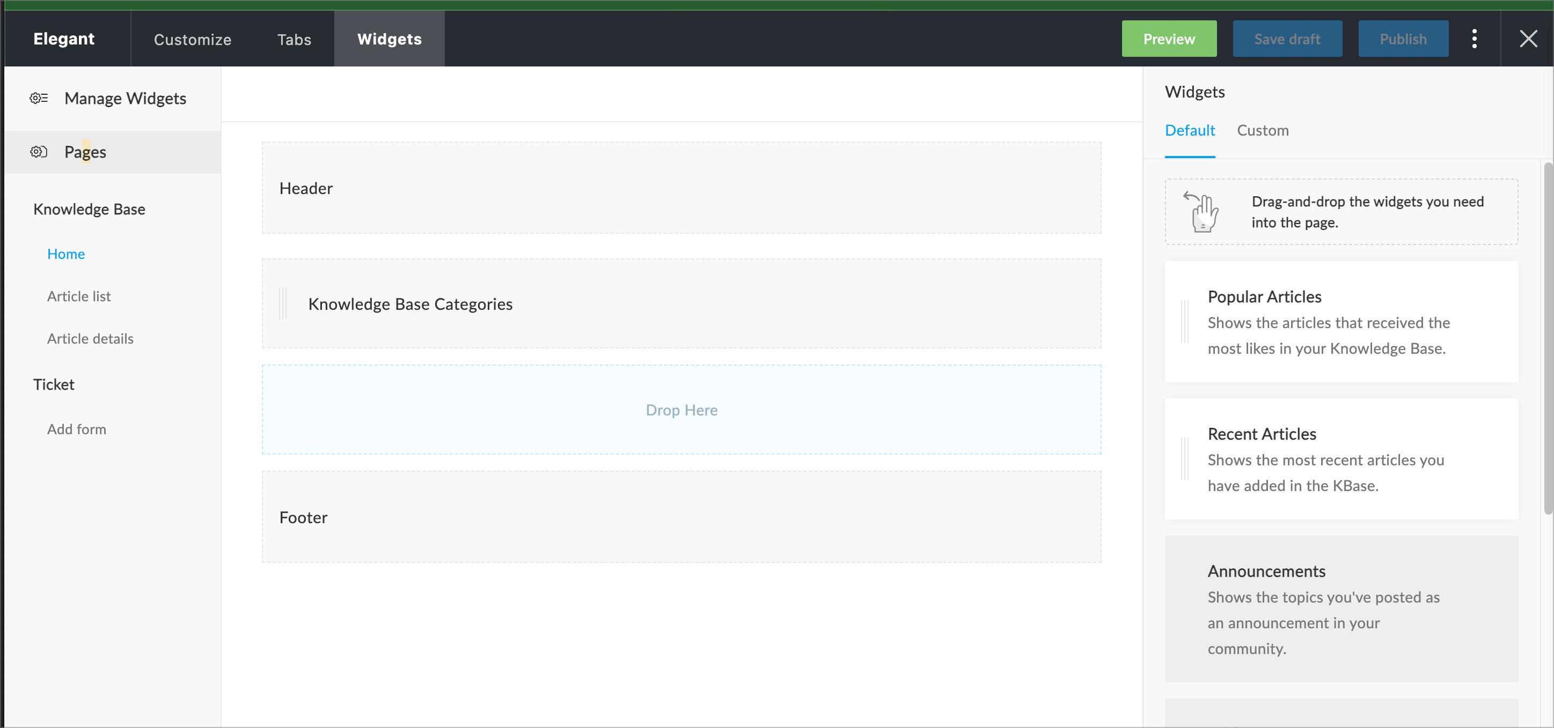
Task: Click the Save draft button
Action: click(x=1287, y=39)
